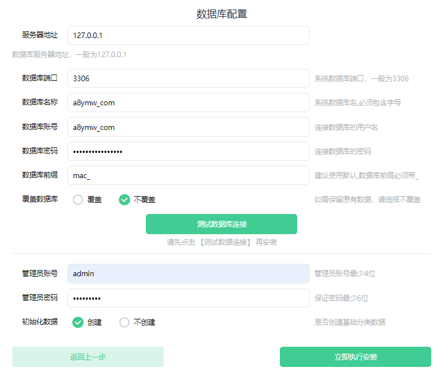Go back with 返回上一步 button
This screenshot has width=438, height=377.
(x=88, y=357)
